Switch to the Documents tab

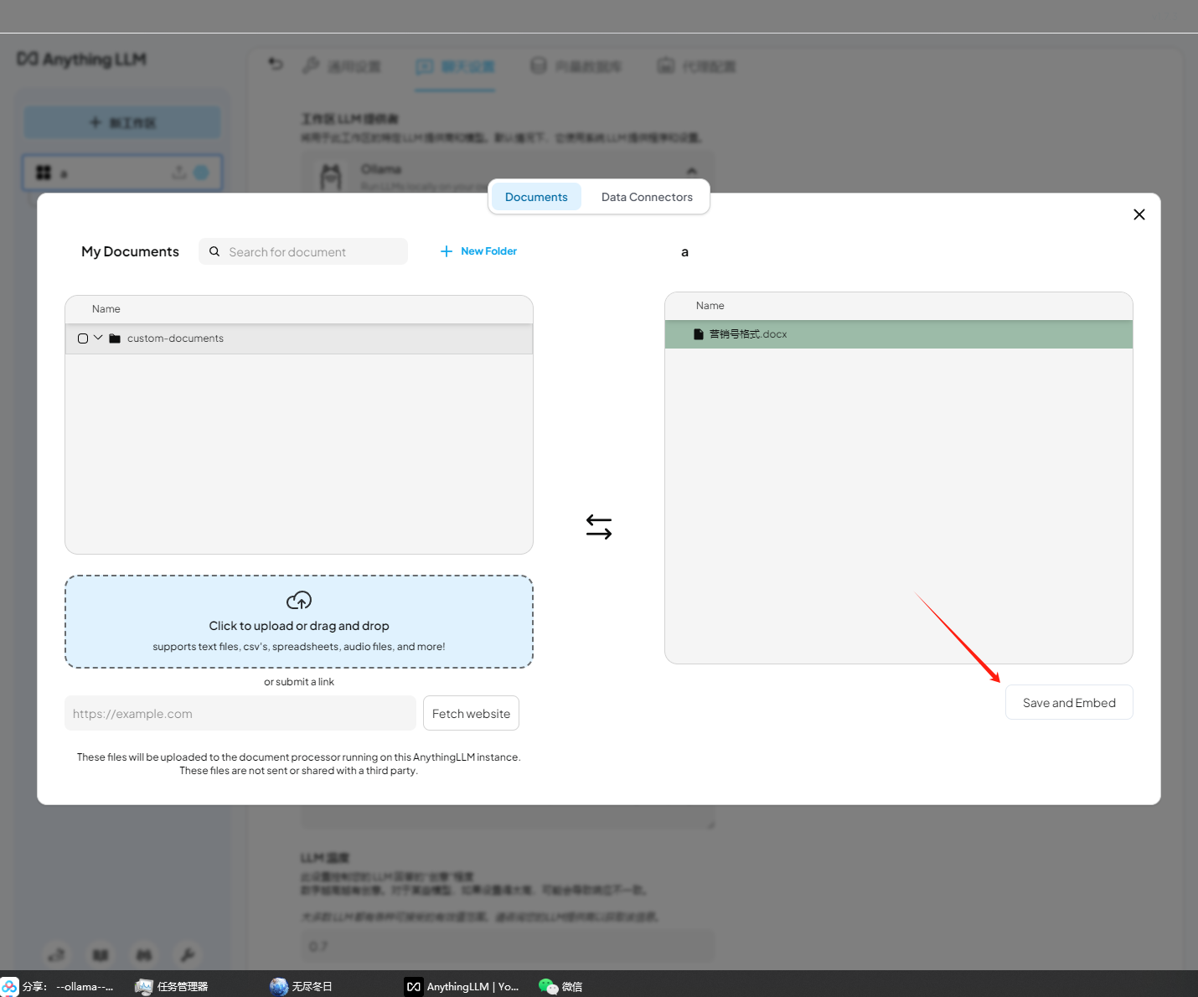point(536,197)
